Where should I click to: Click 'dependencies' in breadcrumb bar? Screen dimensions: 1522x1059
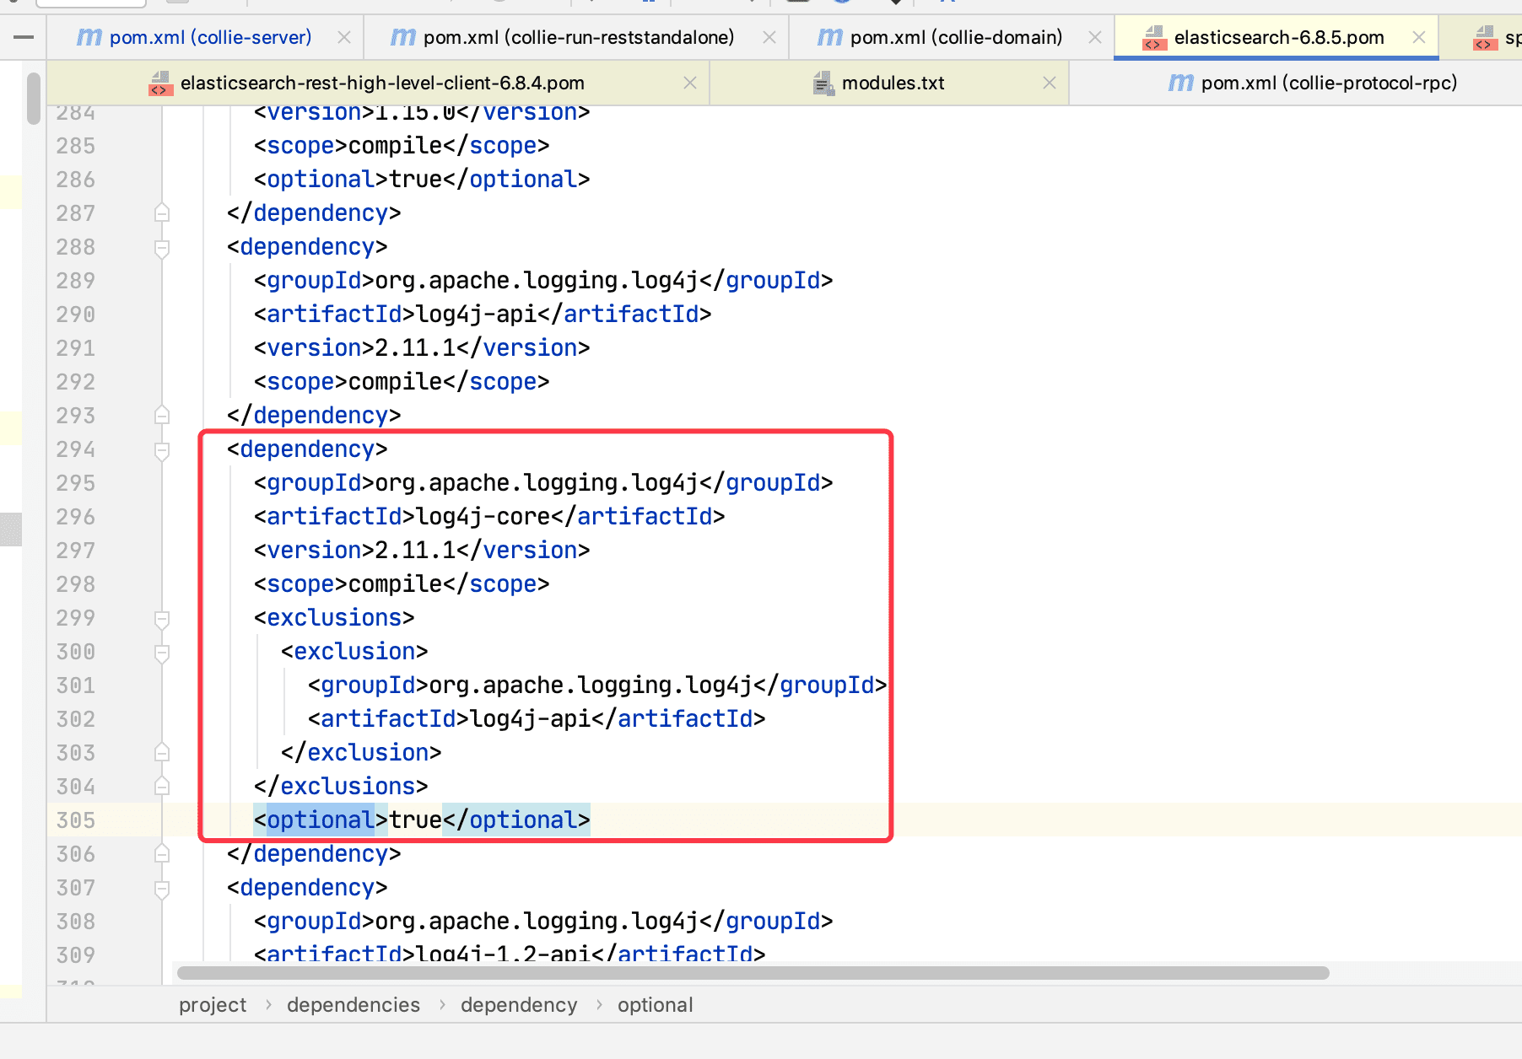[354, 1005]
